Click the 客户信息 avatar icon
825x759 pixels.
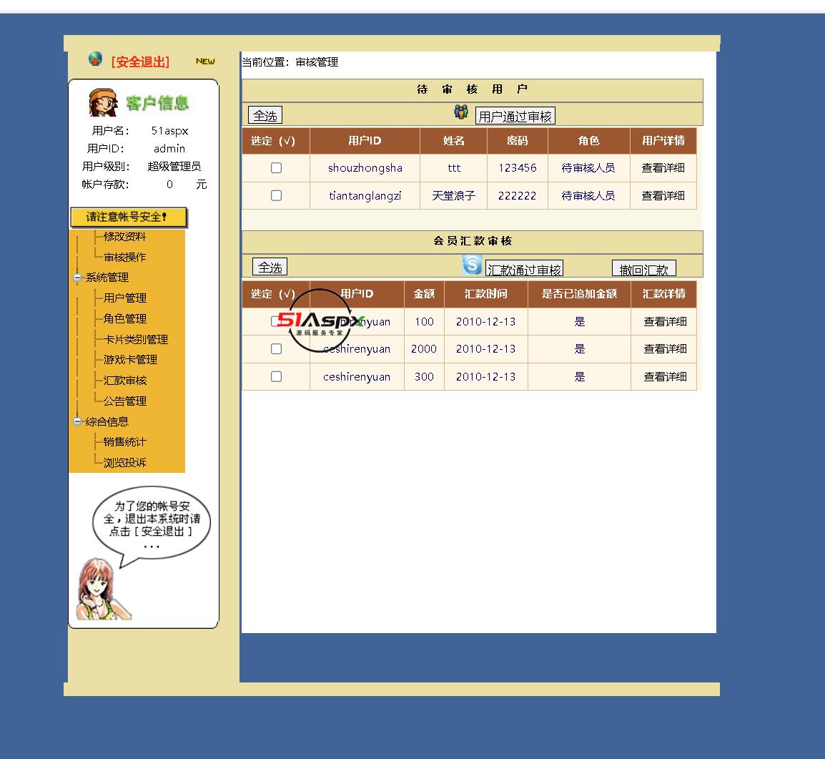(103, 102)
